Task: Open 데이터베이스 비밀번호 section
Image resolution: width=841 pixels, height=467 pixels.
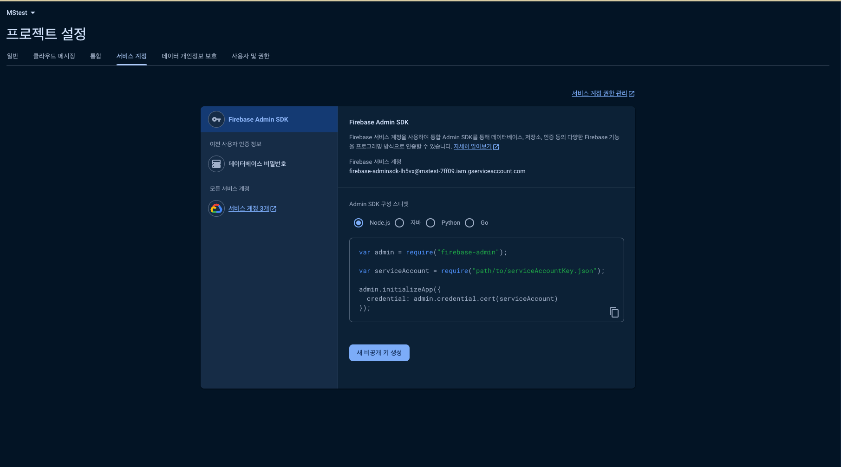Action: pos(257,164)
